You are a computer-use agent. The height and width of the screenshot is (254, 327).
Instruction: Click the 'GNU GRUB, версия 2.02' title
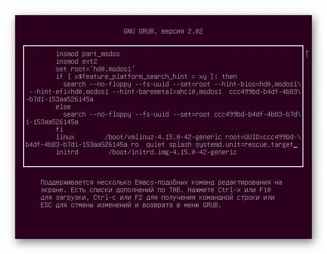[x=163, y=32]
